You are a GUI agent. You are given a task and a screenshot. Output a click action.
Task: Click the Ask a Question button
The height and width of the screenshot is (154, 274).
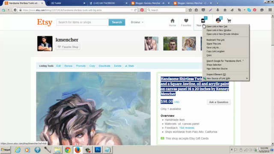click(219, 102)
